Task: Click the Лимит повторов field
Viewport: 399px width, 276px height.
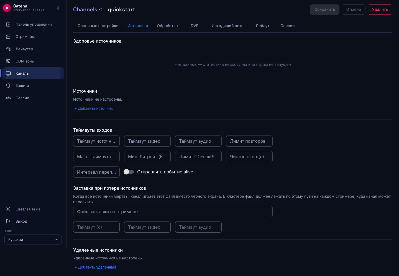Action: pyautogui.click(x=249, y=141)
